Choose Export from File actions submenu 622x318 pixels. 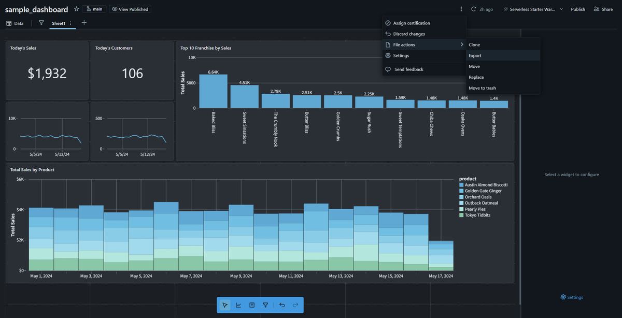click(503, 55)
